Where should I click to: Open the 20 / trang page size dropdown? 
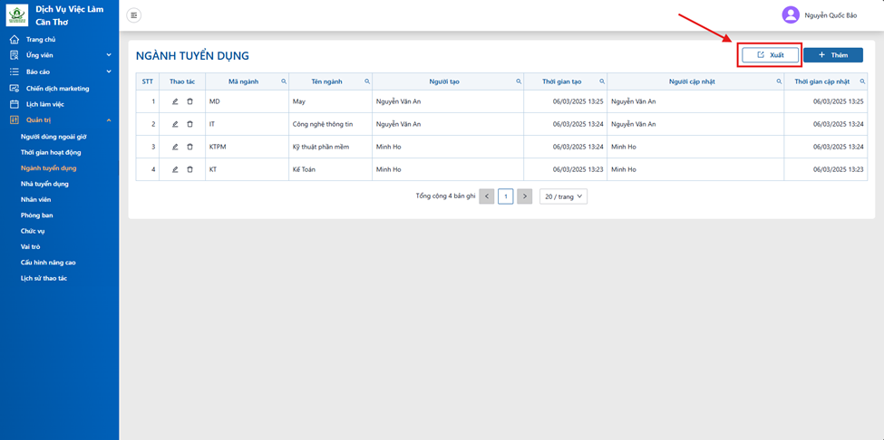[563, 196]
